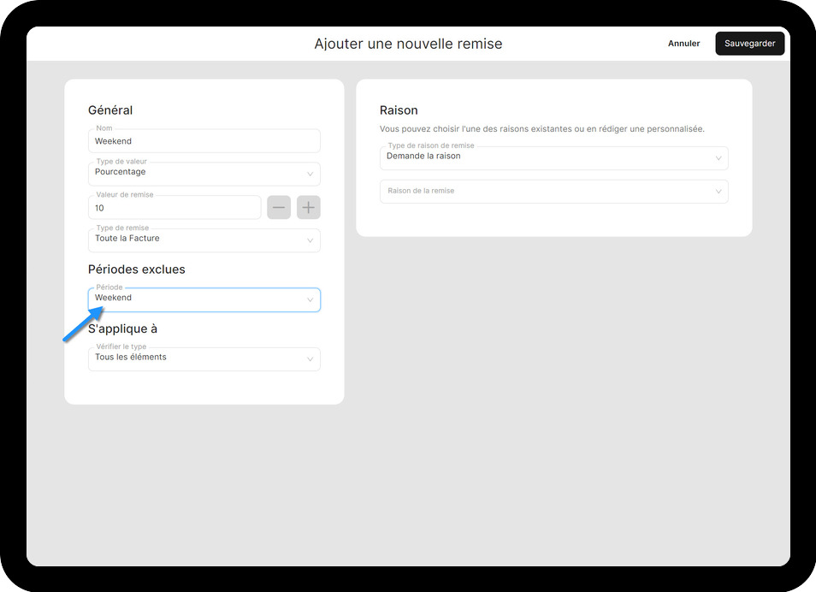
Task: Expand the Période dropdown set to Weekend
Action: 197,299
